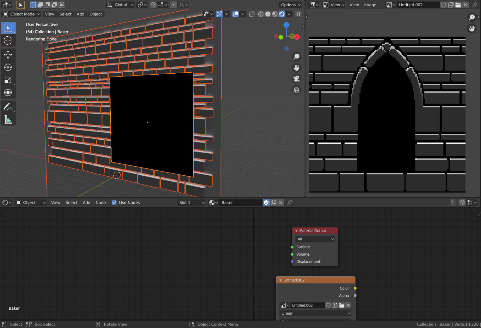Click the Baker material name field
Screen dimensions: 481x328
pyautogui.click(x=241, y=203)
